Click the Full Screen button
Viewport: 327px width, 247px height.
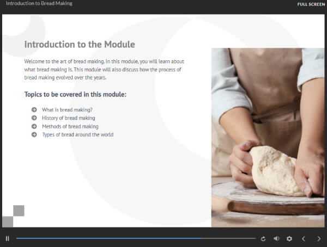(311, 4)
